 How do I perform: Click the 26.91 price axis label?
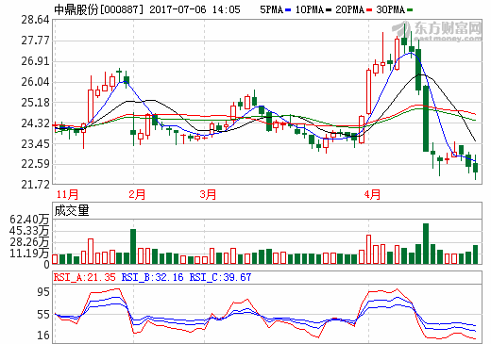click(35, 61)
